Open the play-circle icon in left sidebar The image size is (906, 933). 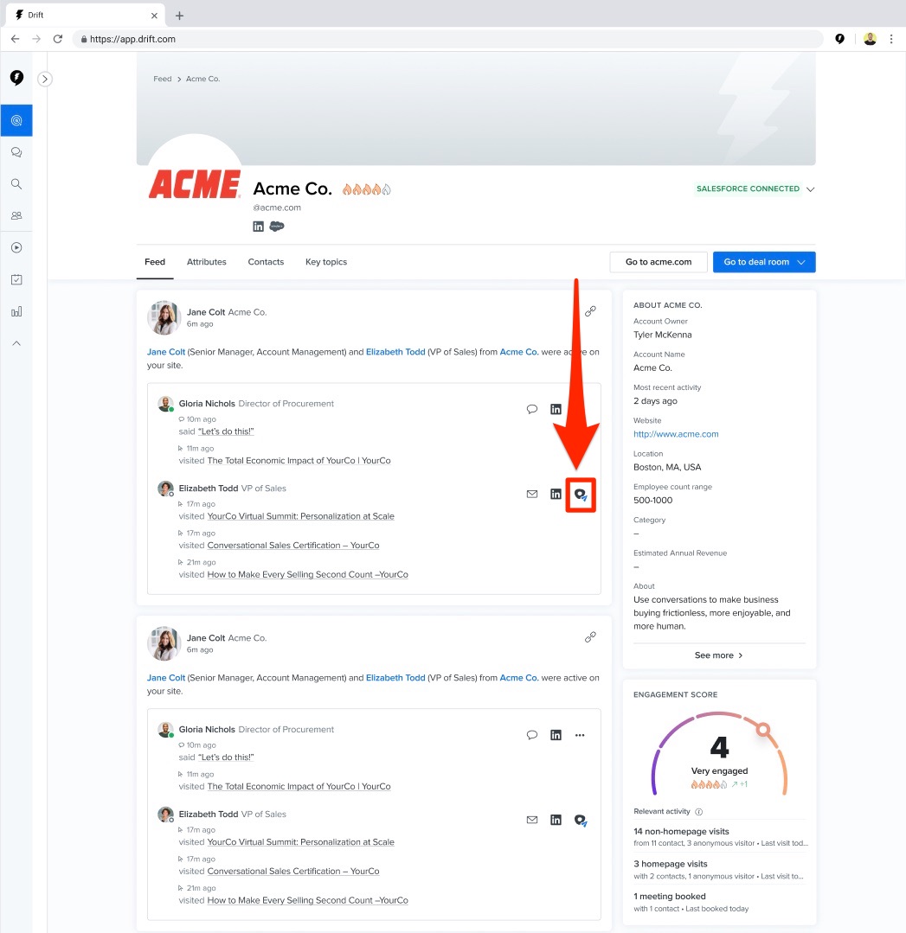coord(16,247)
